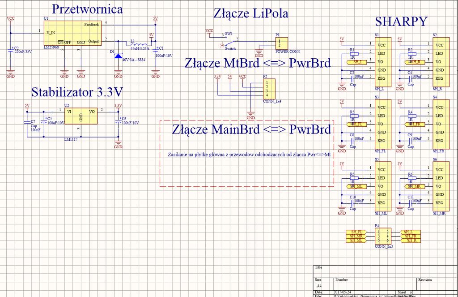Select the Feedback pin label on U1
The image size is (458, 297).
coord(92,25)
